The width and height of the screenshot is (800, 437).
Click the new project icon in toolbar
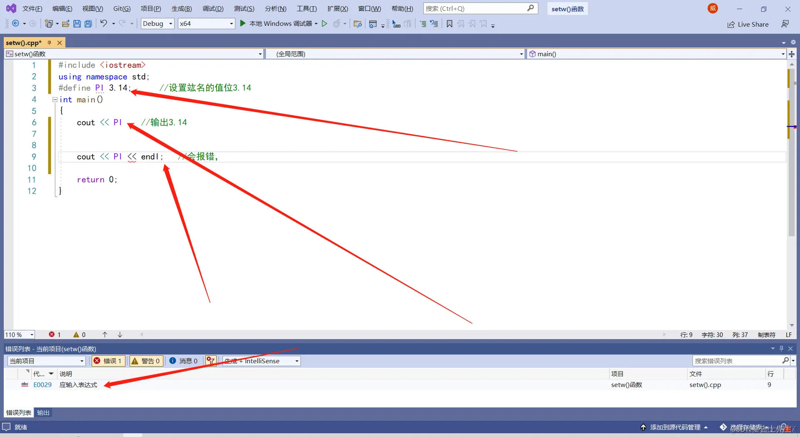tap(49, 24)
